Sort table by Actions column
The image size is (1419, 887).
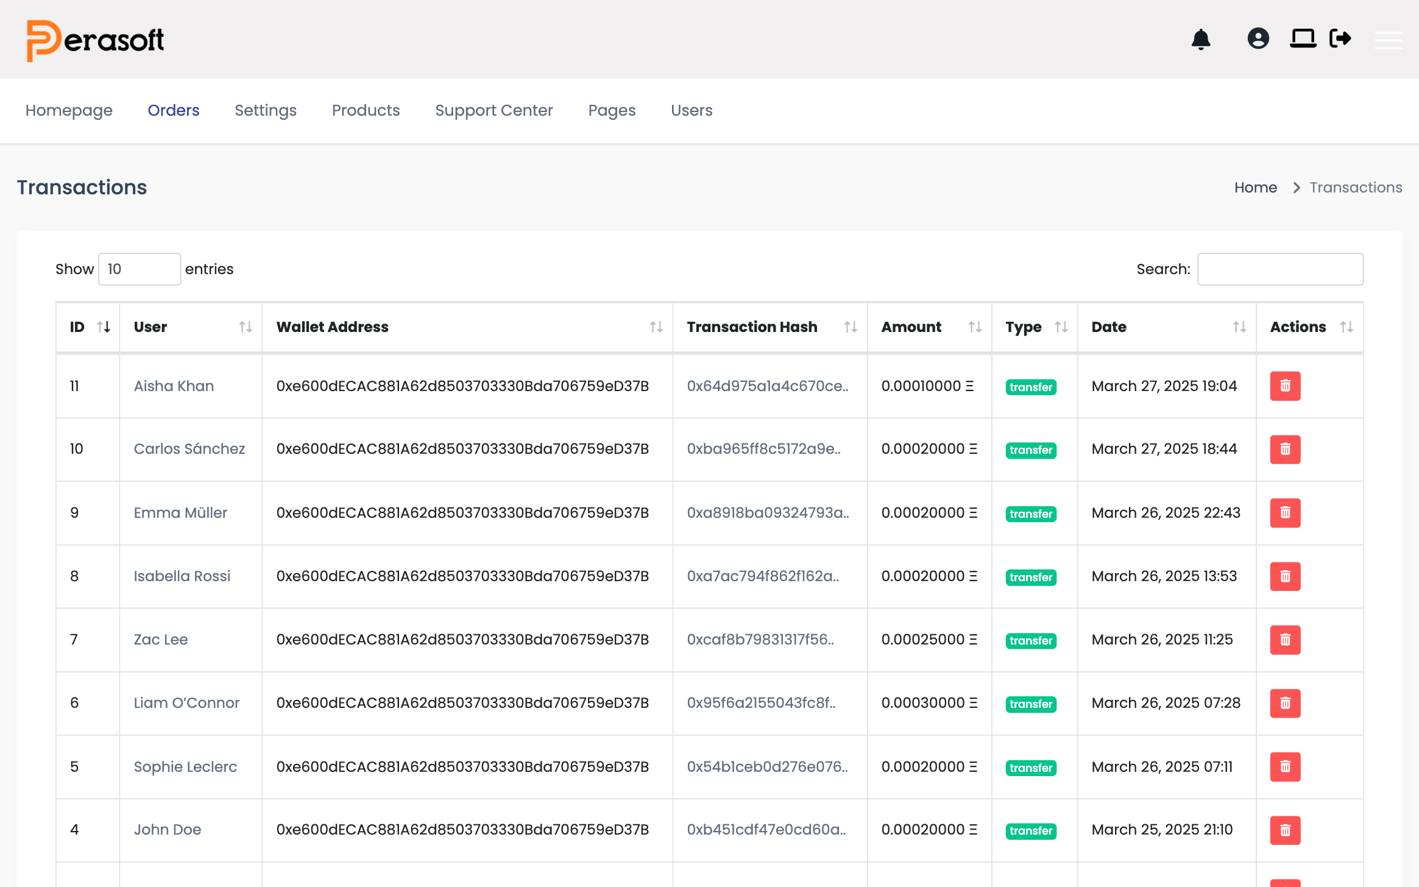[x=1310, y=327]
